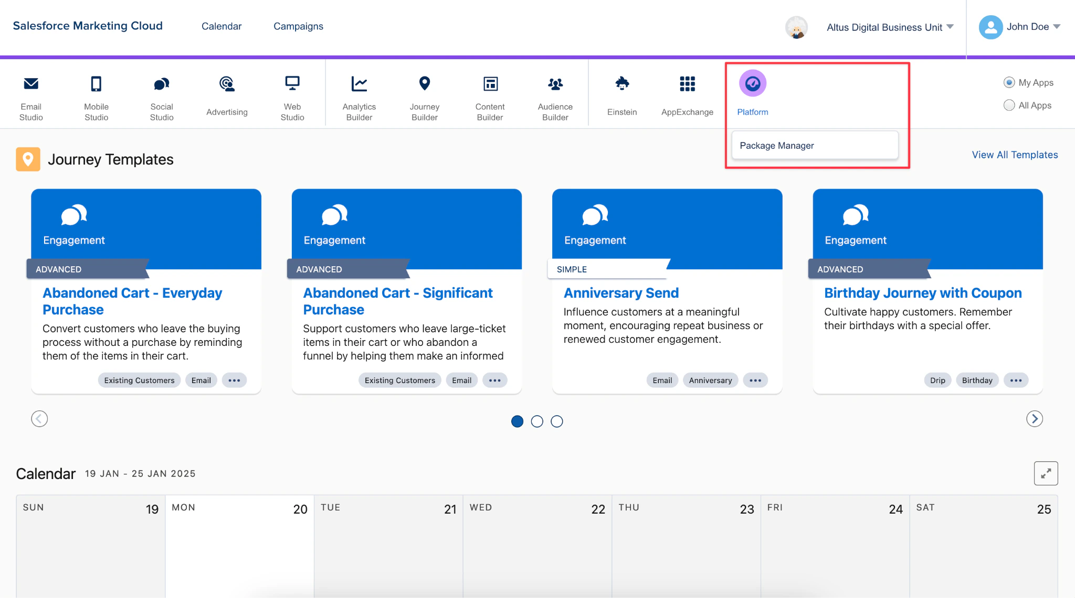Open the AppExchange grid icon
The width and height of the screenshot is (1075, 598).
688,83
